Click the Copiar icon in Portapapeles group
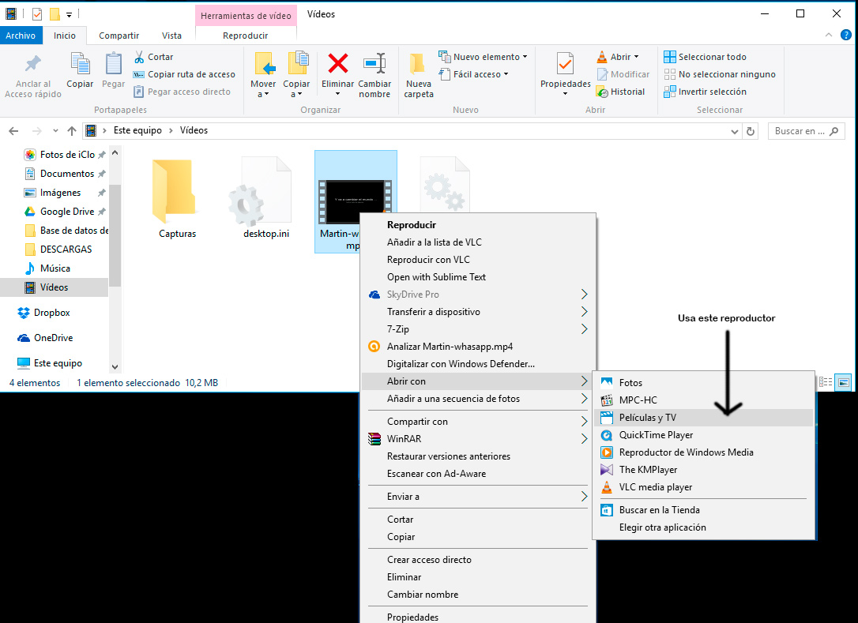This screenshot has height=623, width=858. (80, 65)
